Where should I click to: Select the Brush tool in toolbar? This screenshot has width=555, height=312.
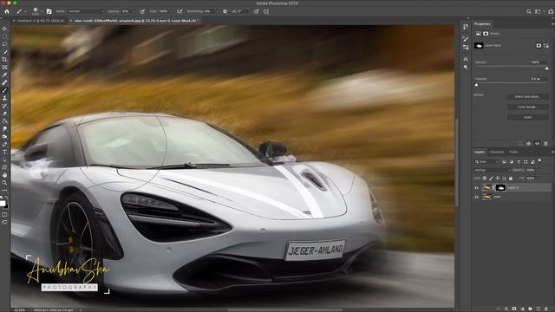(x=4, y=90)
